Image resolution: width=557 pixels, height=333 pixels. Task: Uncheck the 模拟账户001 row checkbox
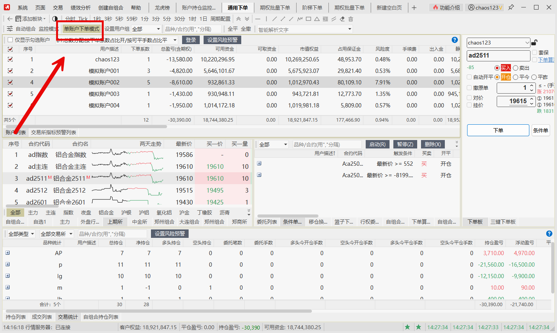tap(10, 71)
